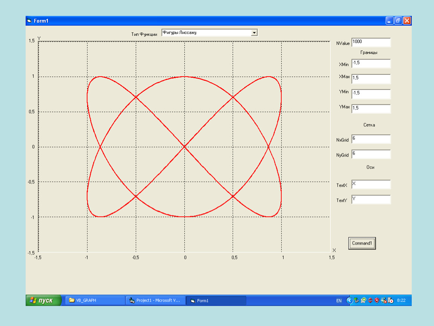Click the Y axis title on the graph
Image resolution: width=434 pixels, height=326 pixels.
(39, 38)
